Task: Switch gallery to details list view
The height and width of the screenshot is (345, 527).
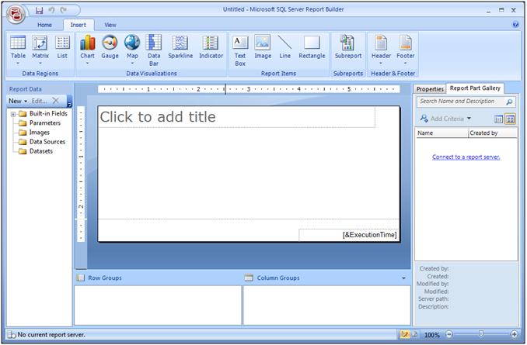Action: [x=498, y=119]
